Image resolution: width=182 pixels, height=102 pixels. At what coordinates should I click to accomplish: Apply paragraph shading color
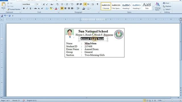pos(84,8)
